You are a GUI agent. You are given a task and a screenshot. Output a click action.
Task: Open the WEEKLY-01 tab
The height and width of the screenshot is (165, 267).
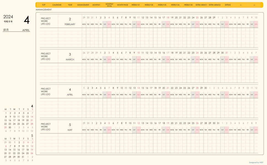[x=136, y=5]
